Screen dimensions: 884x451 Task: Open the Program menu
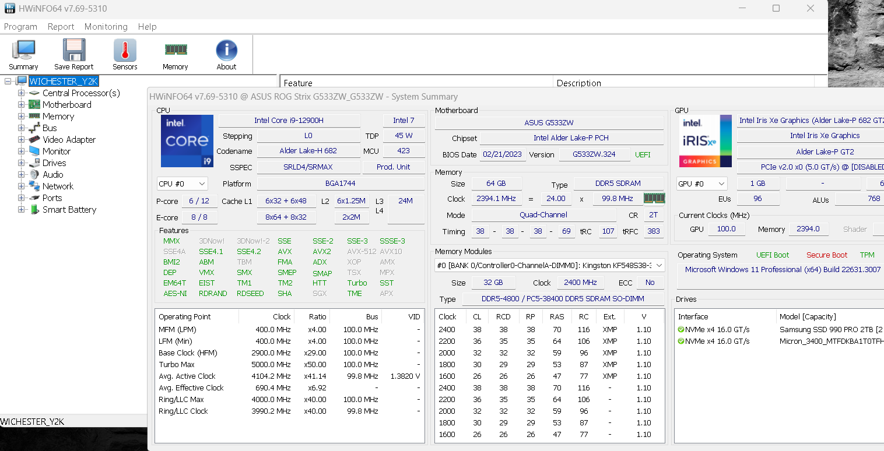point(20,27)
